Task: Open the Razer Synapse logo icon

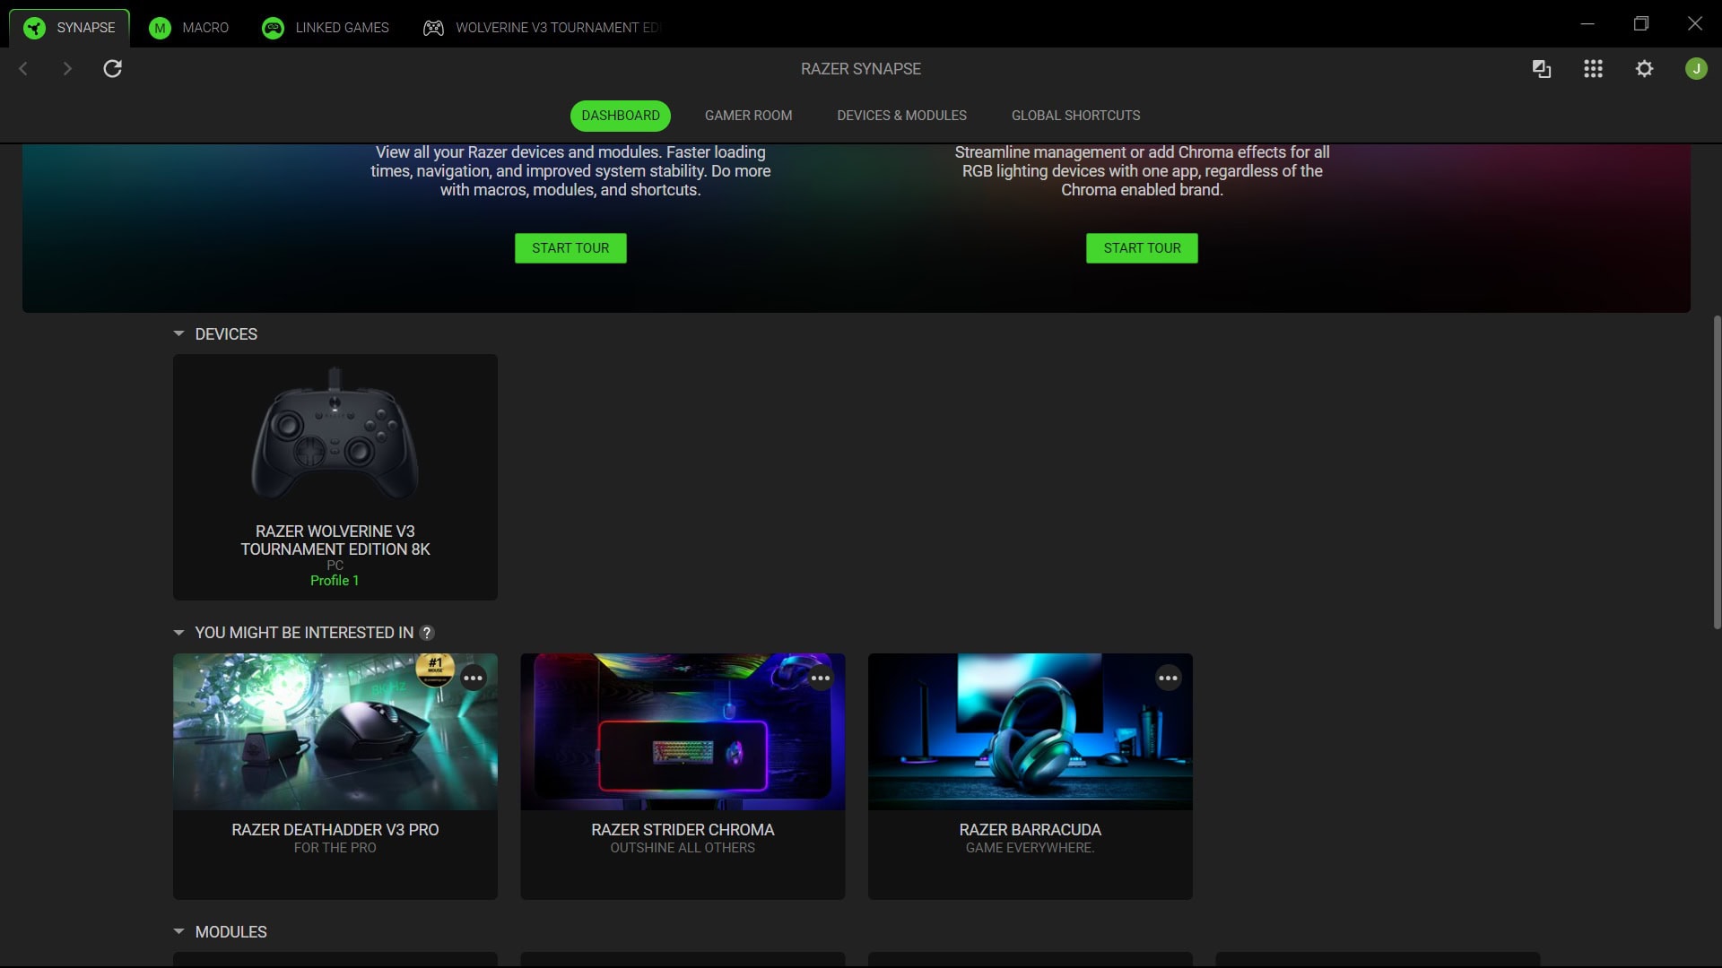Action: pyautogui.click(x=33, y=27)
